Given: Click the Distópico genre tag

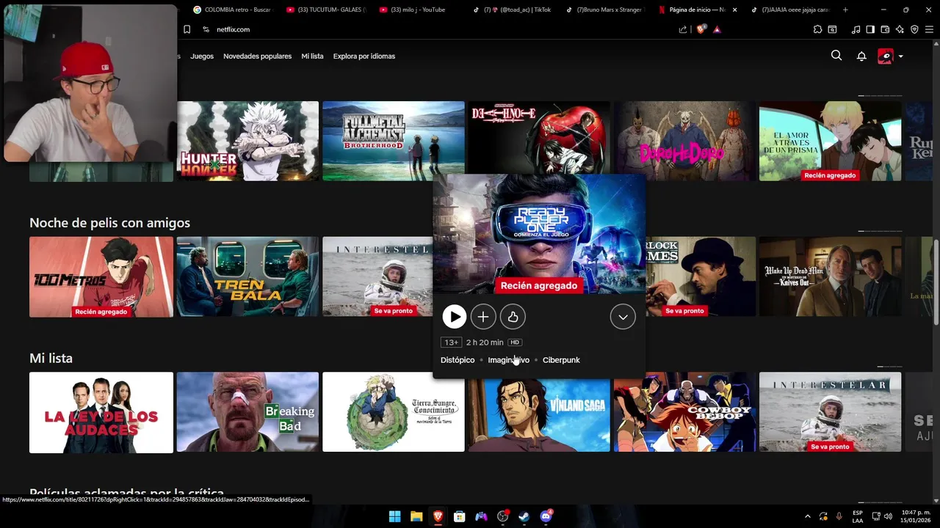Looking at the screenshot, I should coord(458,360).
